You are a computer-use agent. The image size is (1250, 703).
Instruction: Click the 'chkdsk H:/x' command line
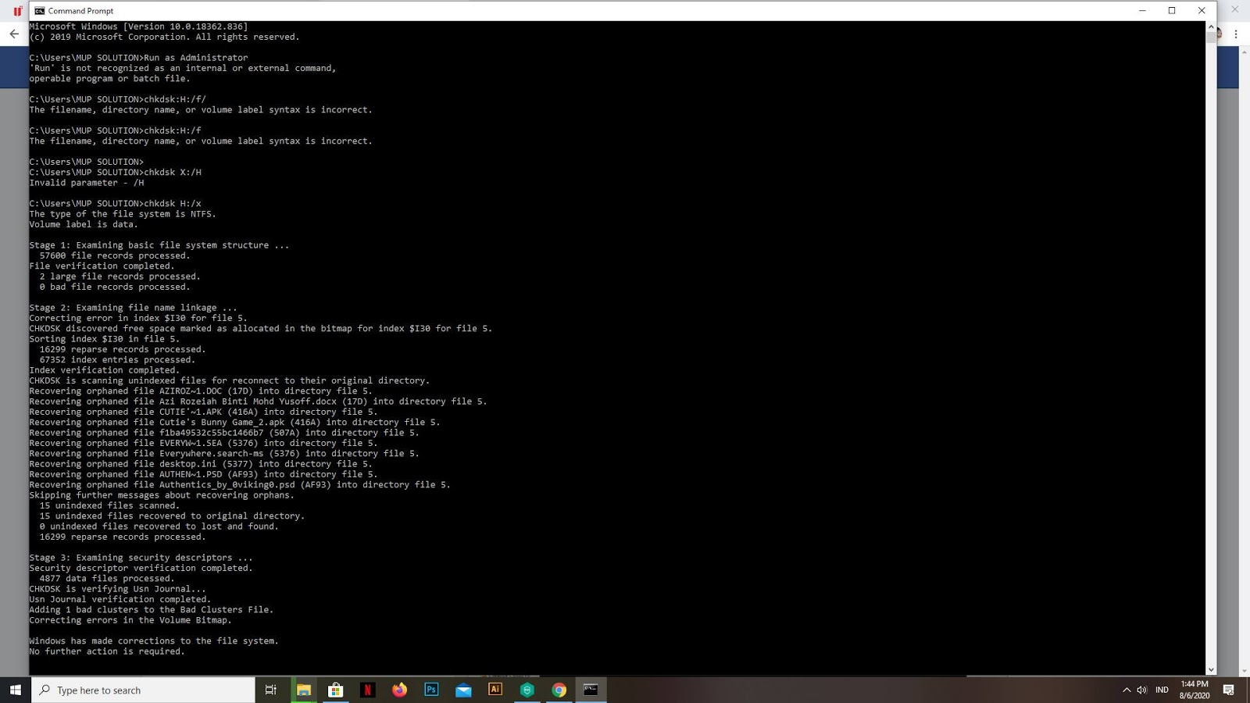[115, 203]
